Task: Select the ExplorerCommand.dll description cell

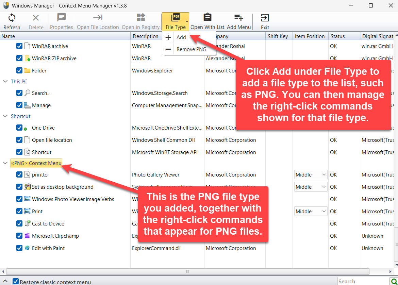Action: 156,248
